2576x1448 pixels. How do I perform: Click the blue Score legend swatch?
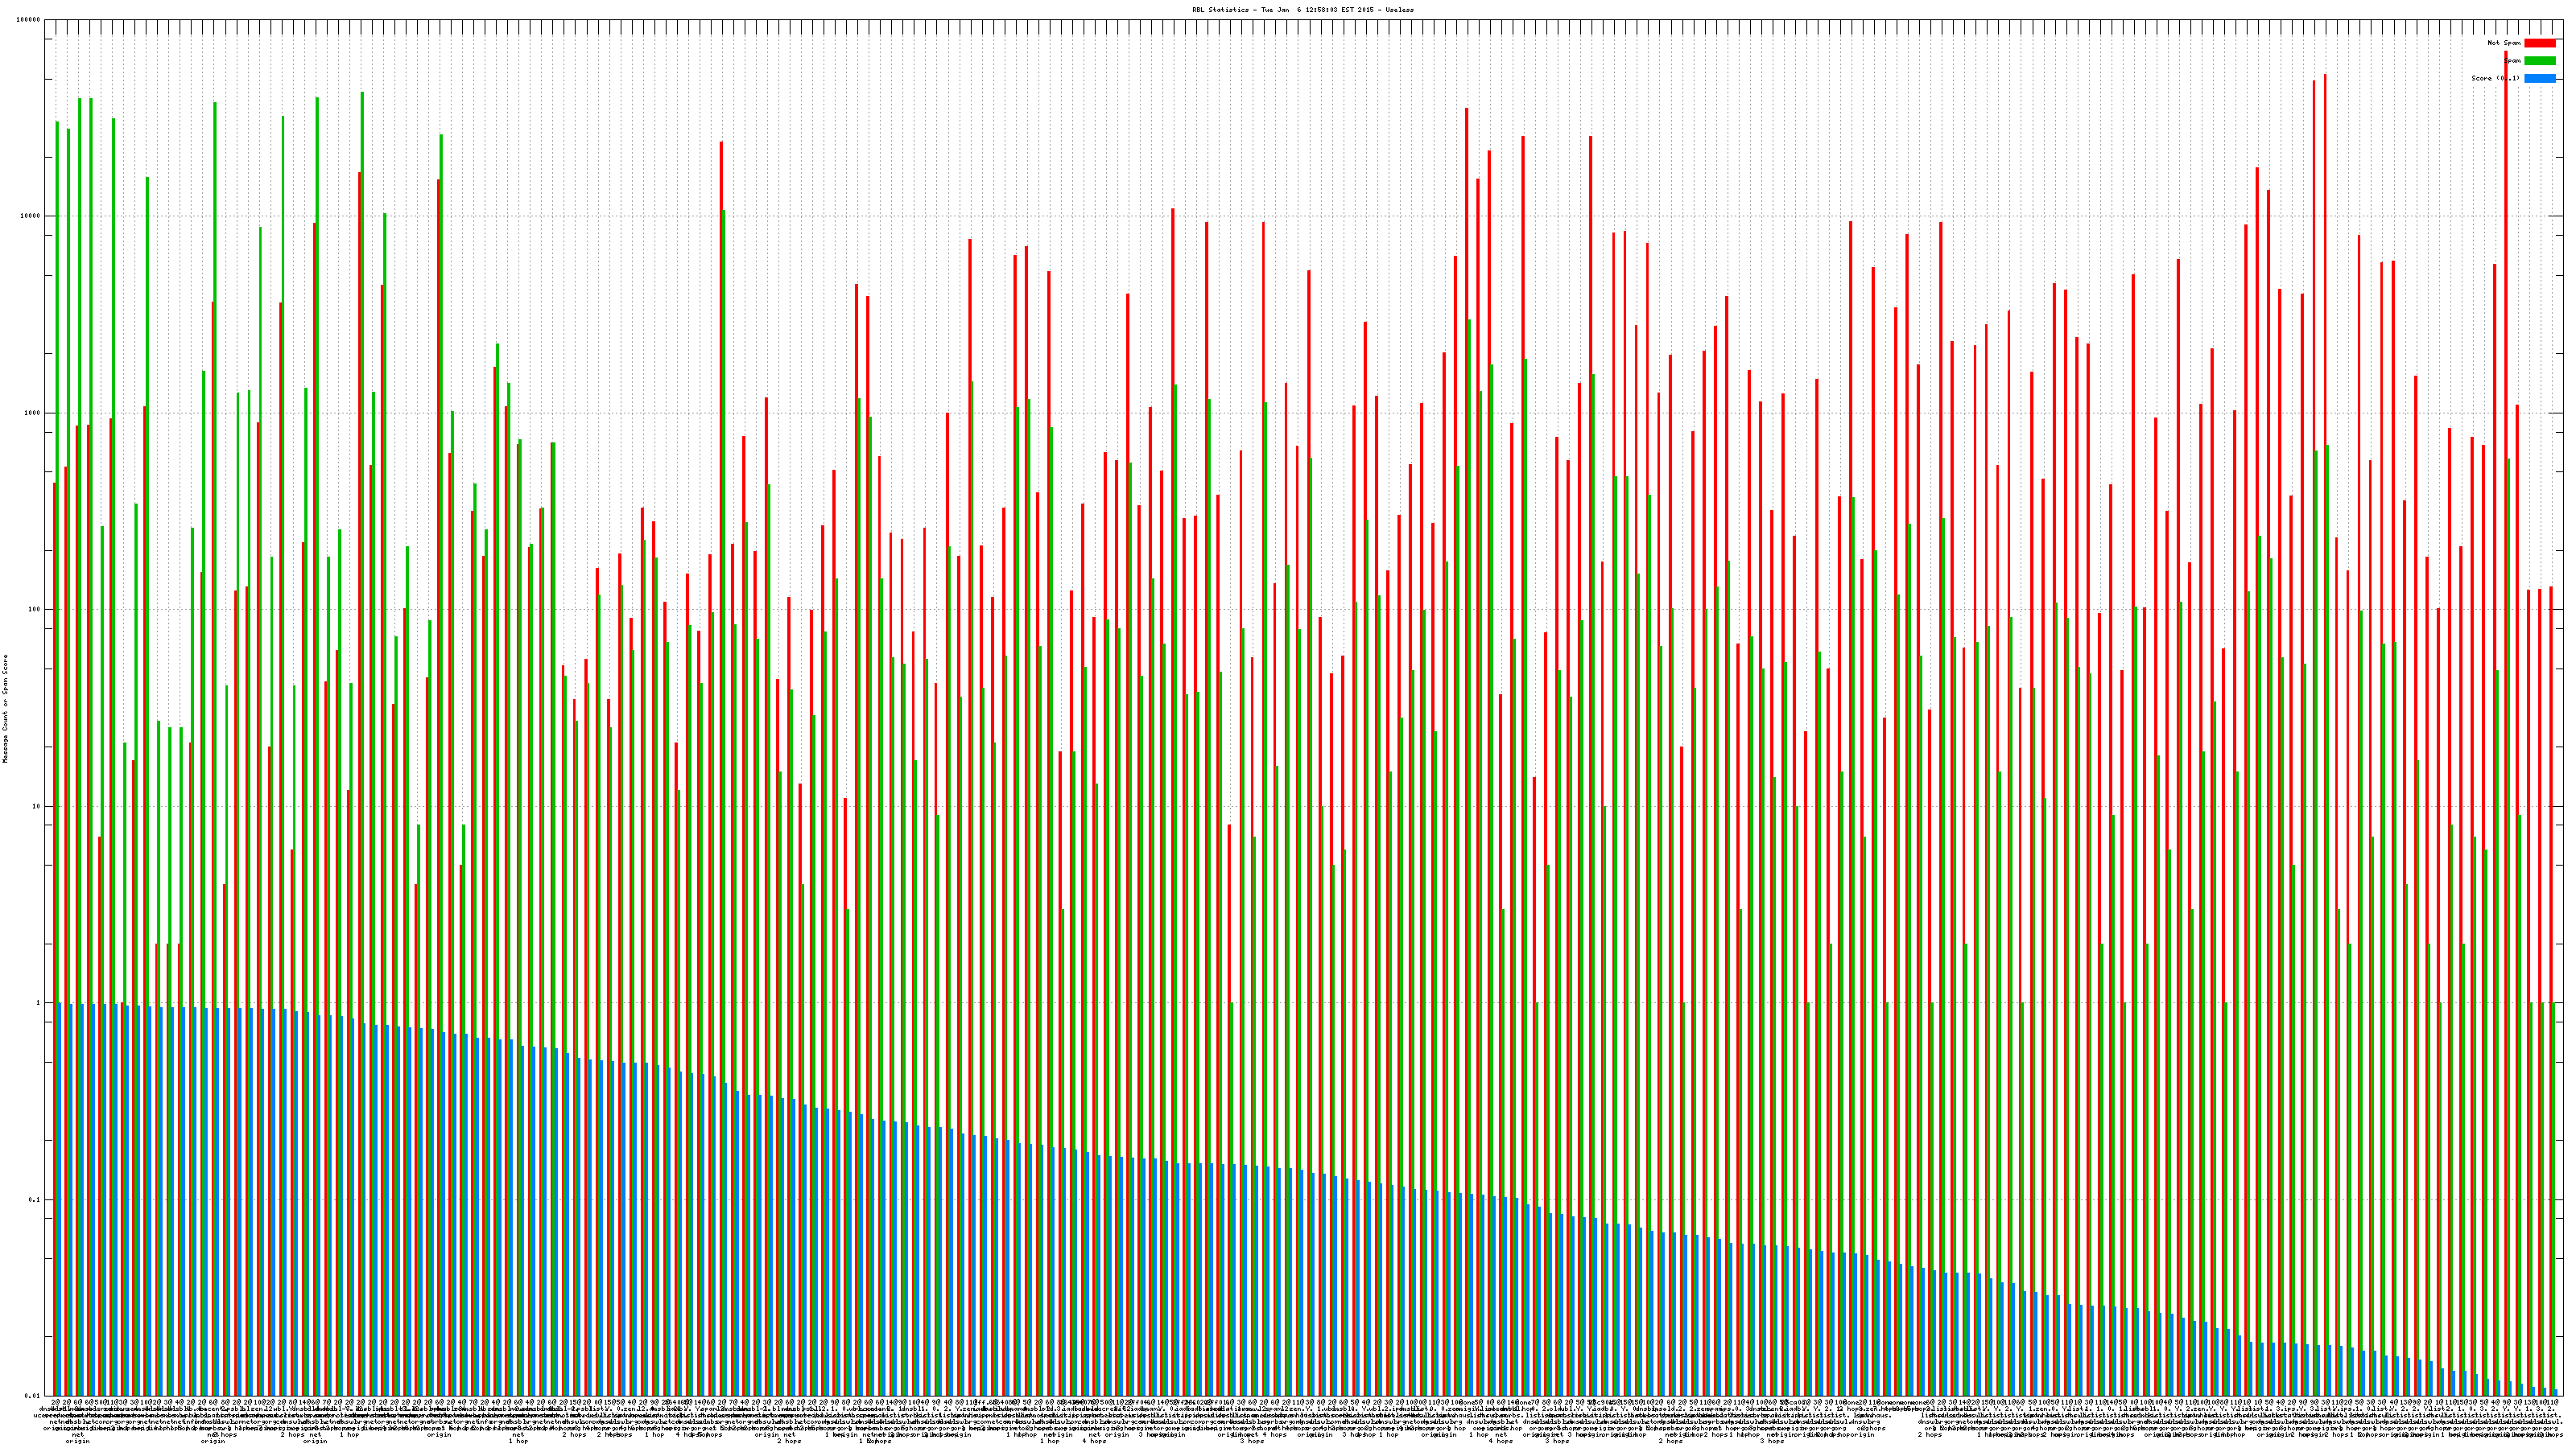[2539, 78]
